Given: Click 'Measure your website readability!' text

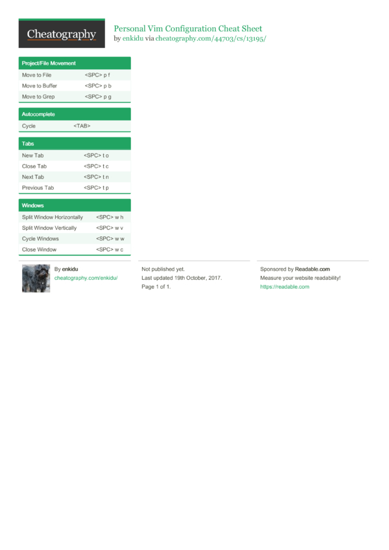Looking at the screenshot, I should (x=300, y=278).
